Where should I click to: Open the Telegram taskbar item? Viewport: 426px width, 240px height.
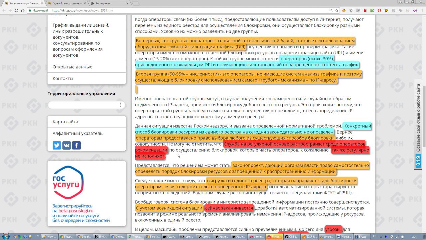[274, 237]
